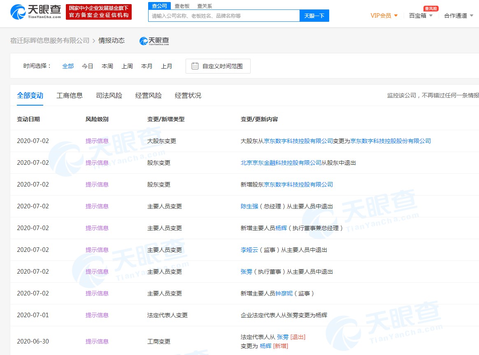Screen dimensions: 479x355
Task: Open the 自定义时间范围 date picker
Action: [218, 66]
